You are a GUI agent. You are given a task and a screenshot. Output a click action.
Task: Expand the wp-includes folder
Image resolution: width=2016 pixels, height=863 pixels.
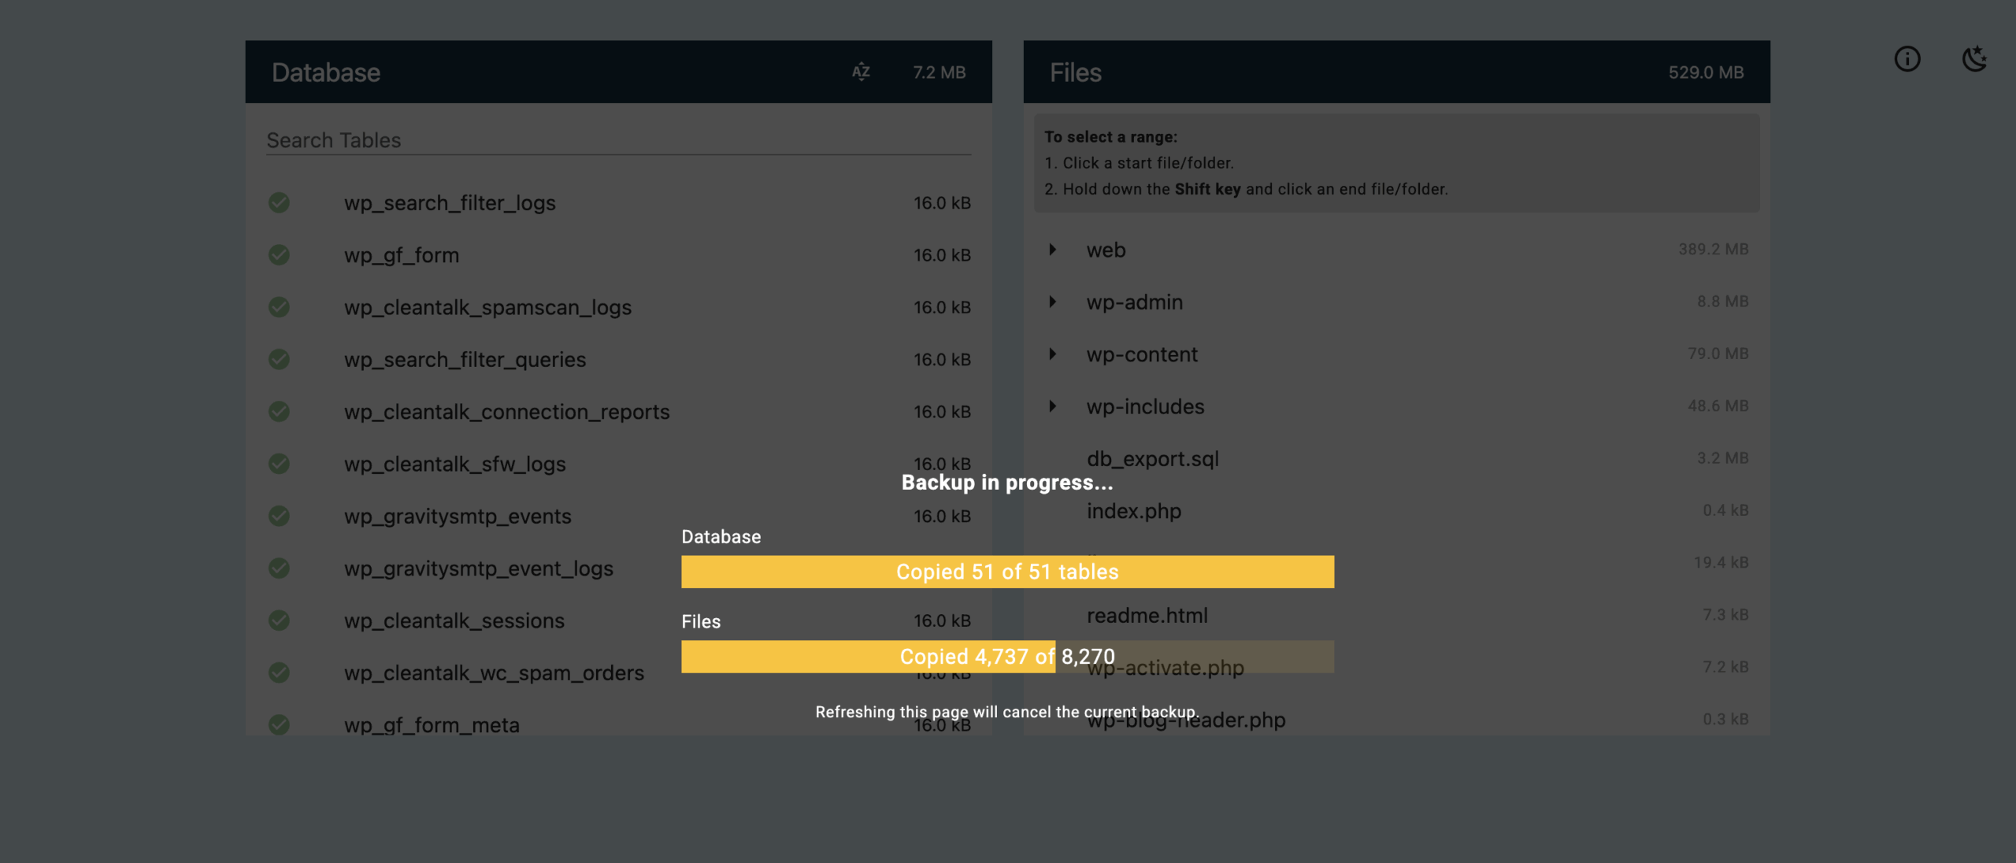(1052, 406)
